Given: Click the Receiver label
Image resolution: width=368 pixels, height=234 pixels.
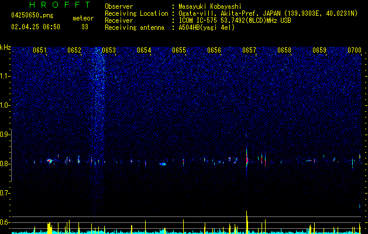Looking at the screenshot, I should click(119, 20).
